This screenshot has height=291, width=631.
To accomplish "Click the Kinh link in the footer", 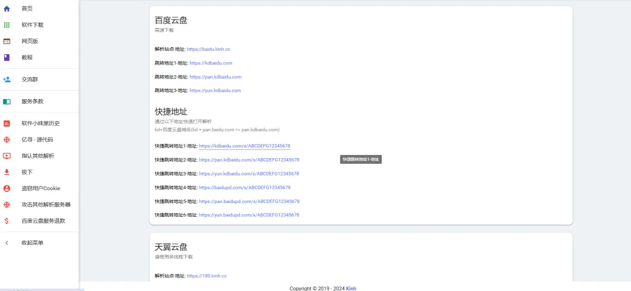I will pos(351,288).
